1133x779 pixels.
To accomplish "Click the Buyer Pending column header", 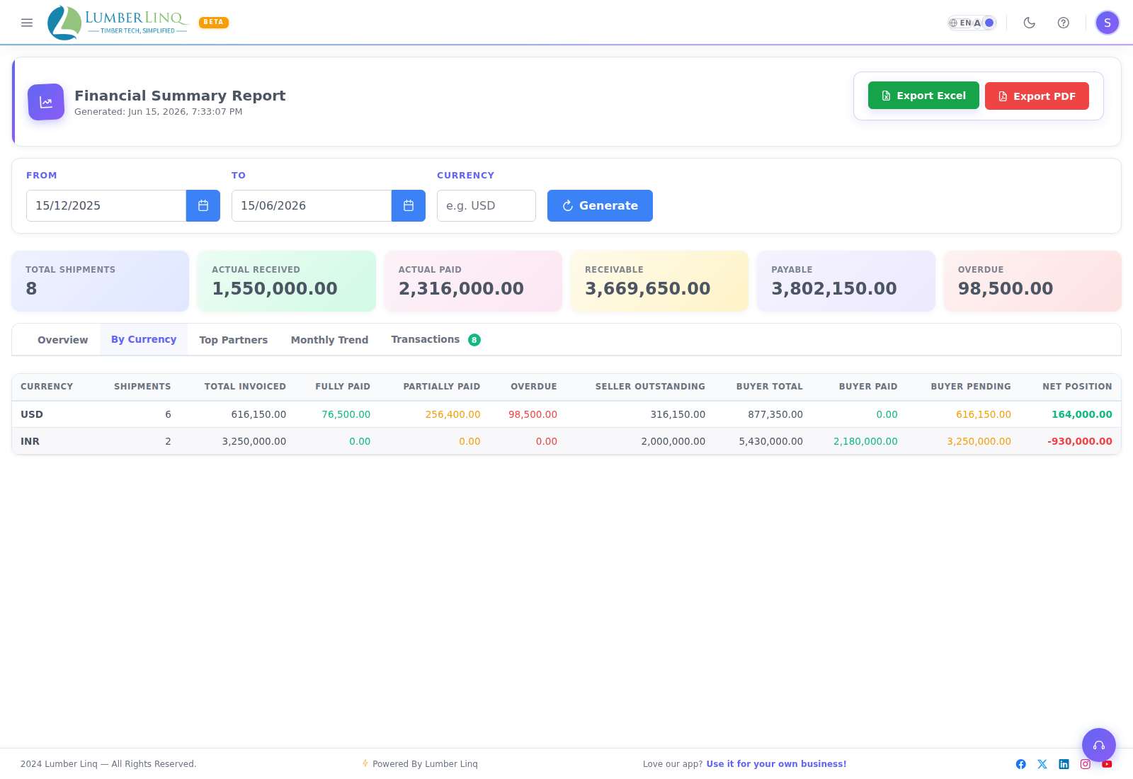I will coord(971,387).
